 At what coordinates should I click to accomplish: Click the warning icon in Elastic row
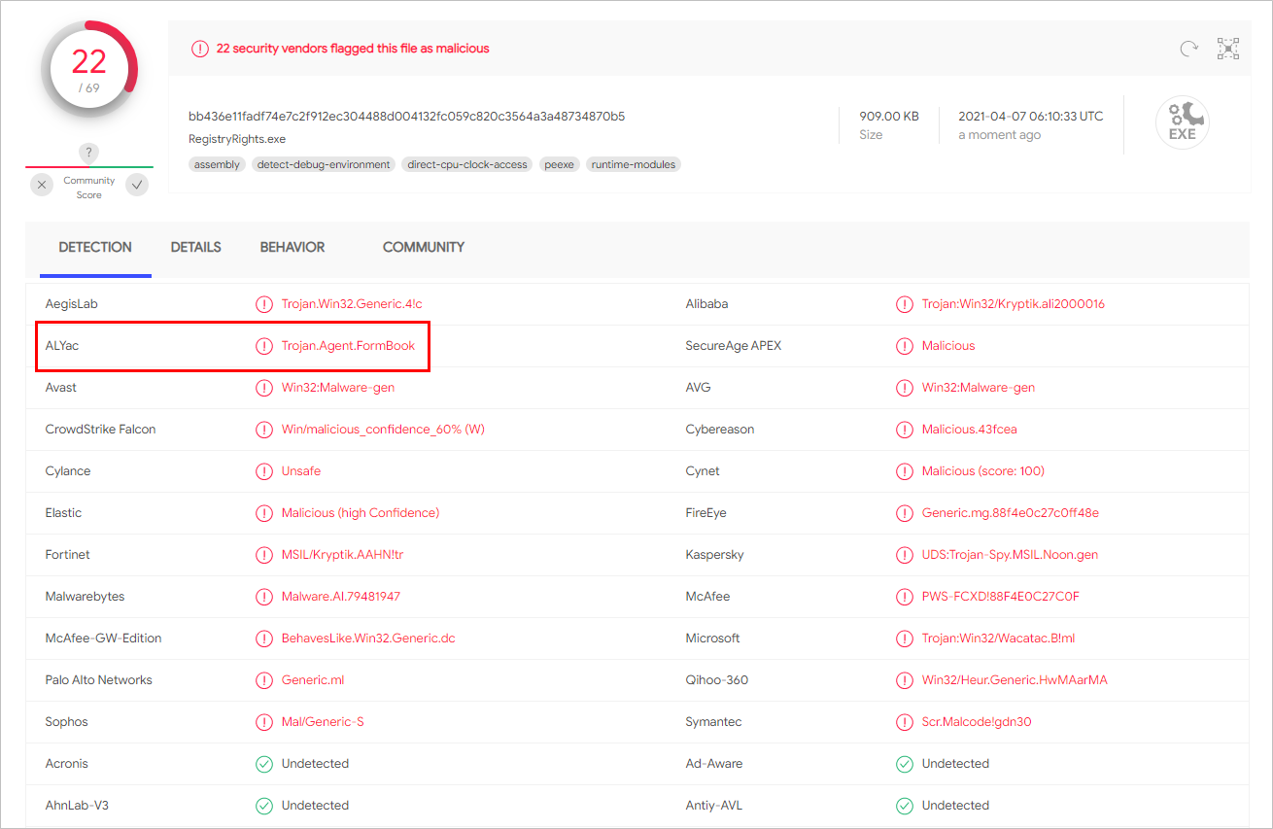point(264,513)
